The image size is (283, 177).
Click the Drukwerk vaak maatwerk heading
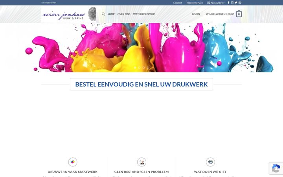coord(73,172)
